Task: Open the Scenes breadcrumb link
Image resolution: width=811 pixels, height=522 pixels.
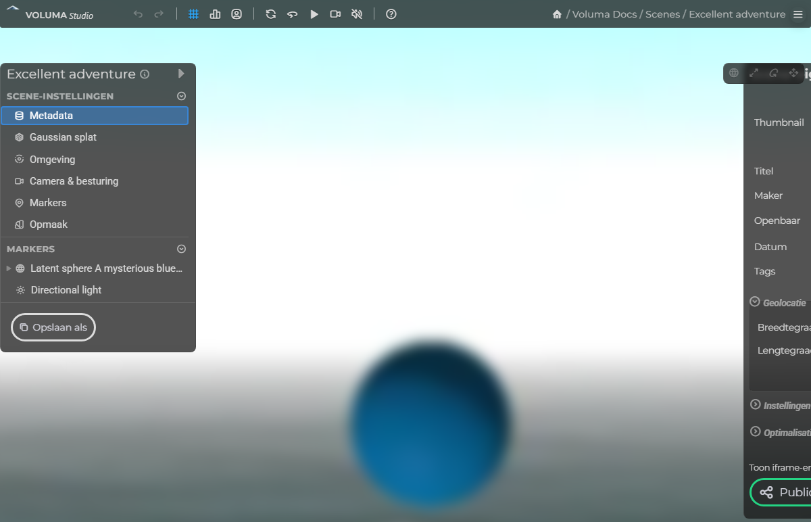Action: pyautogui.click(x=663, y=14)
